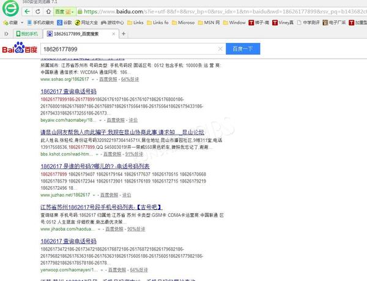Open the last 1862617 查询电话号码 result
Screen dimensions: 367x281
[x=69, y=241]
